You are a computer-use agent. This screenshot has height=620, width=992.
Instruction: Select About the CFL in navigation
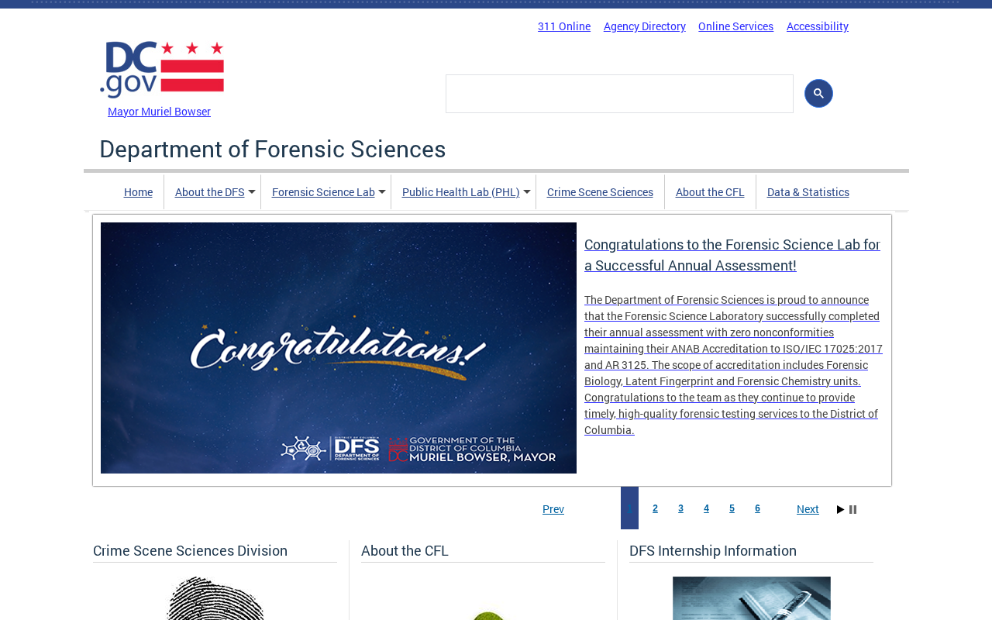710,192
